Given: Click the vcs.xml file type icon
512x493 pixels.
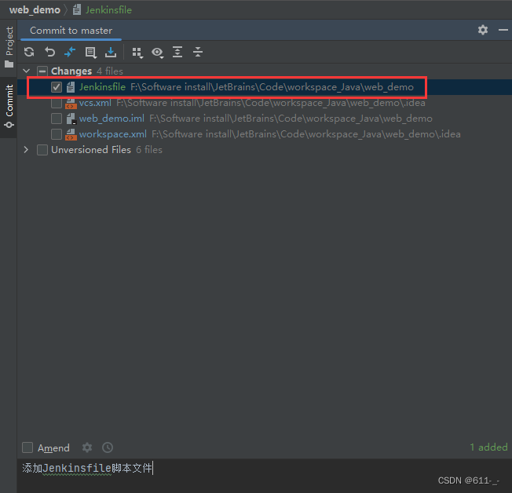Looking at the screenshot, I should 71,103.
